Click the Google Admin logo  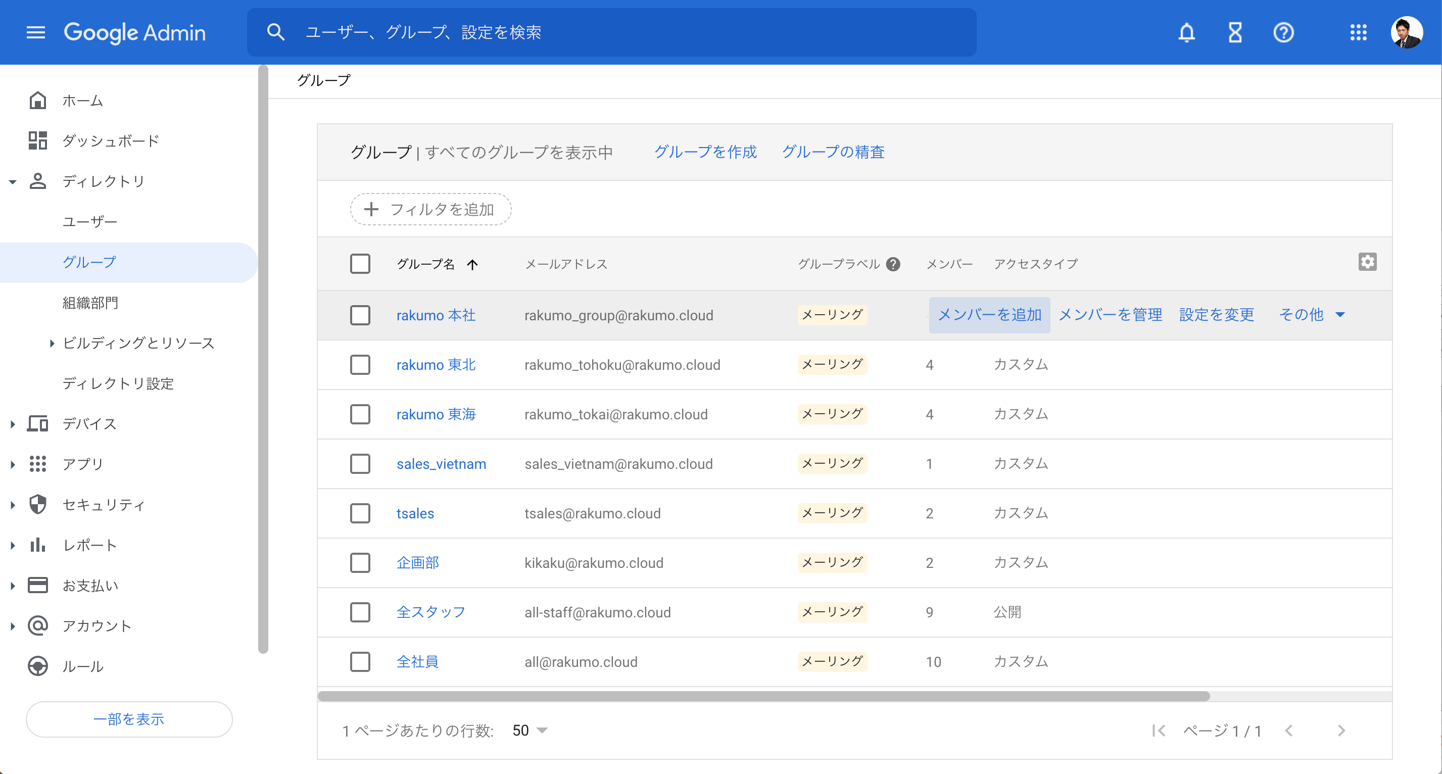(134, 32)
